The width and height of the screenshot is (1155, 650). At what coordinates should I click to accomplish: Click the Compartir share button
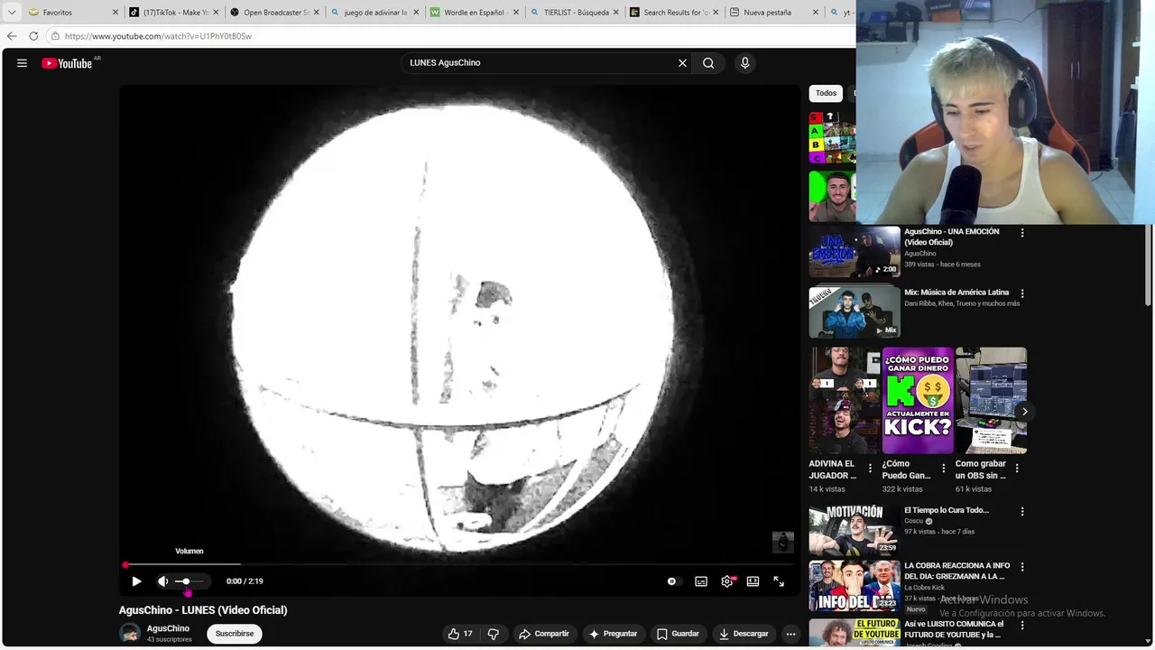[544, 634]
